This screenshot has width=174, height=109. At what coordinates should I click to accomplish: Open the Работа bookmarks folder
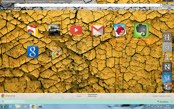(x=18, y=8)
